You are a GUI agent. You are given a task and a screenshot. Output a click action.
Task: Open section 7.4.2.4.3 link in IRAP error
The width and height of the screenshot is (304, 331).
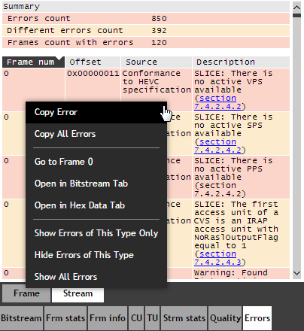[217, 258]
